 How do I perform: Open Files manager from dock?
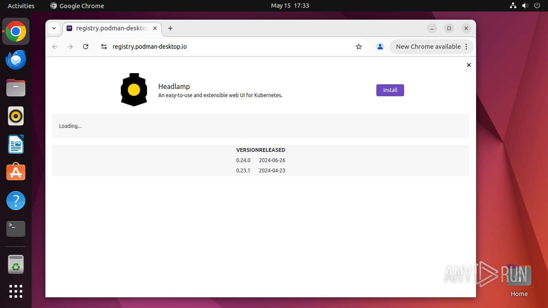16,88
